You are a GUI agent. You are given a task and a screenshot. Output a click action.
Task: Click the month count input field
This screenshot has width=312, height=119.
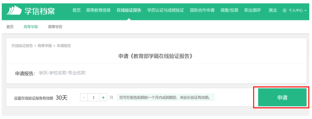(x=94, y=98)
